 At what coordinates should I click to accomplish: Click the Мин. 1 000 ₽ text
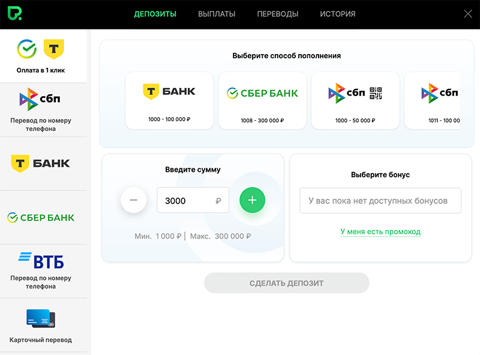pyautogui.click(x=158, y=236)
